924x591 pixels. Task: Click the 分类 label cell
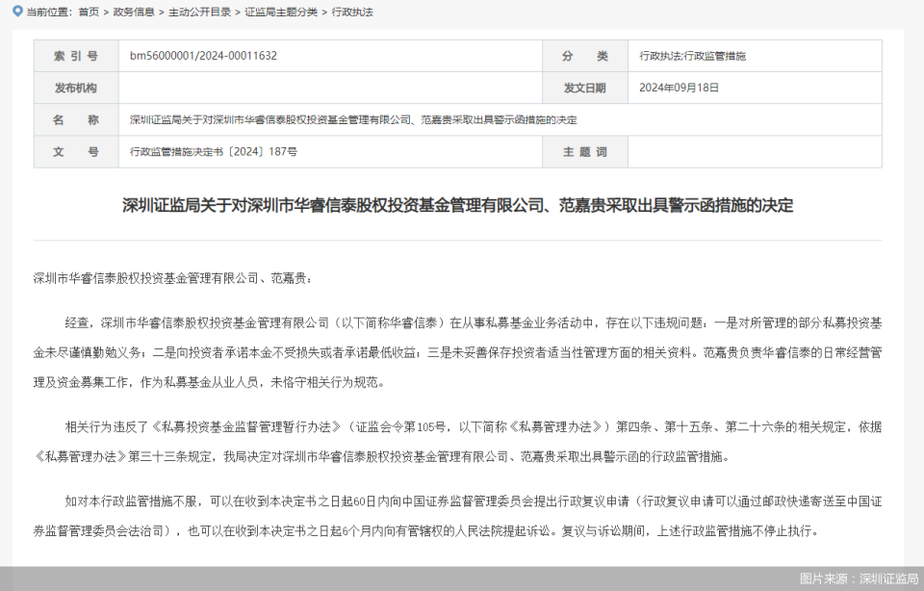pyautogui.click(x=585, y=56)
